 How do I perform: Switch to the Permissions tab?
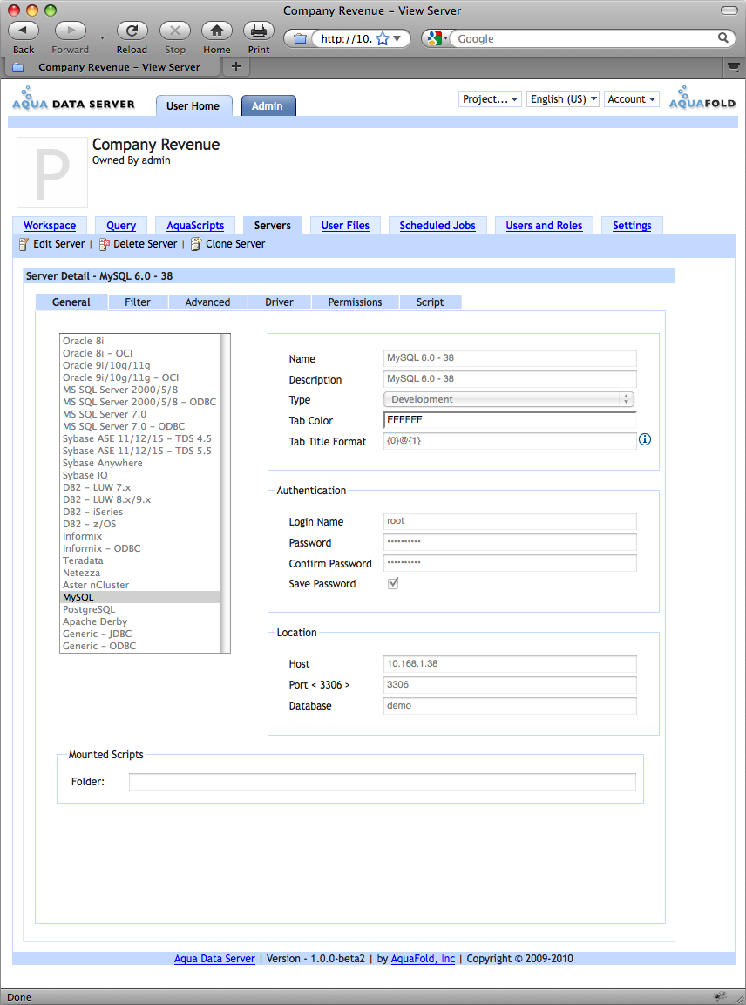[355, 302]
